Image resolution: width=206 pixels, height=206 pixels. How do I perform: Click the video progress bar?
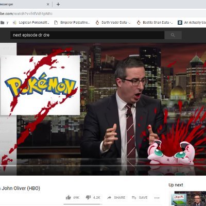pos(103,166)
